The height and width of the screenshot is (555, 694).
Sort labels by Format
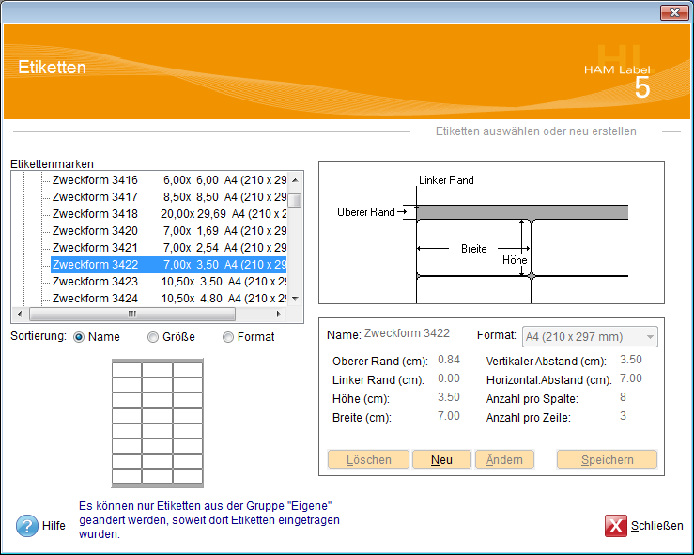pyautogui.click(x=228, y=337)
